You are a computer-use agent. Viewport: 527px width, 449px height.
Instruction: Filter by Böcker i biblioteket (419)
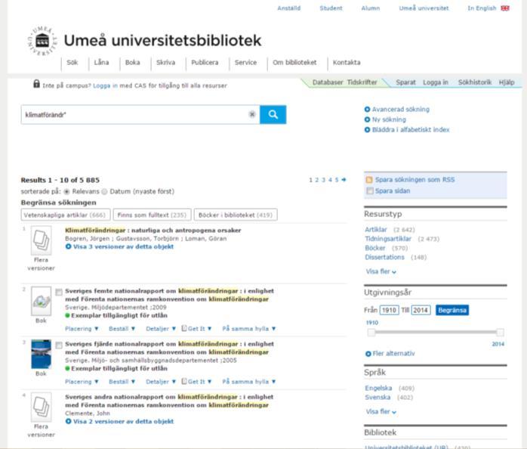(236, 215)
